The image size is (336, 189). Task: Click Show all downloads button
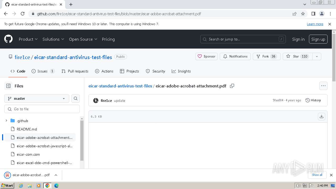[x=317, y=175]
